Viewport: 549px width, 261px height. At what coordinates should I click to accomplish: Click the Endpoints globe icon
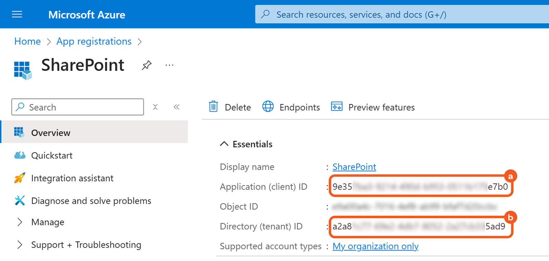(x=268, y=107)
